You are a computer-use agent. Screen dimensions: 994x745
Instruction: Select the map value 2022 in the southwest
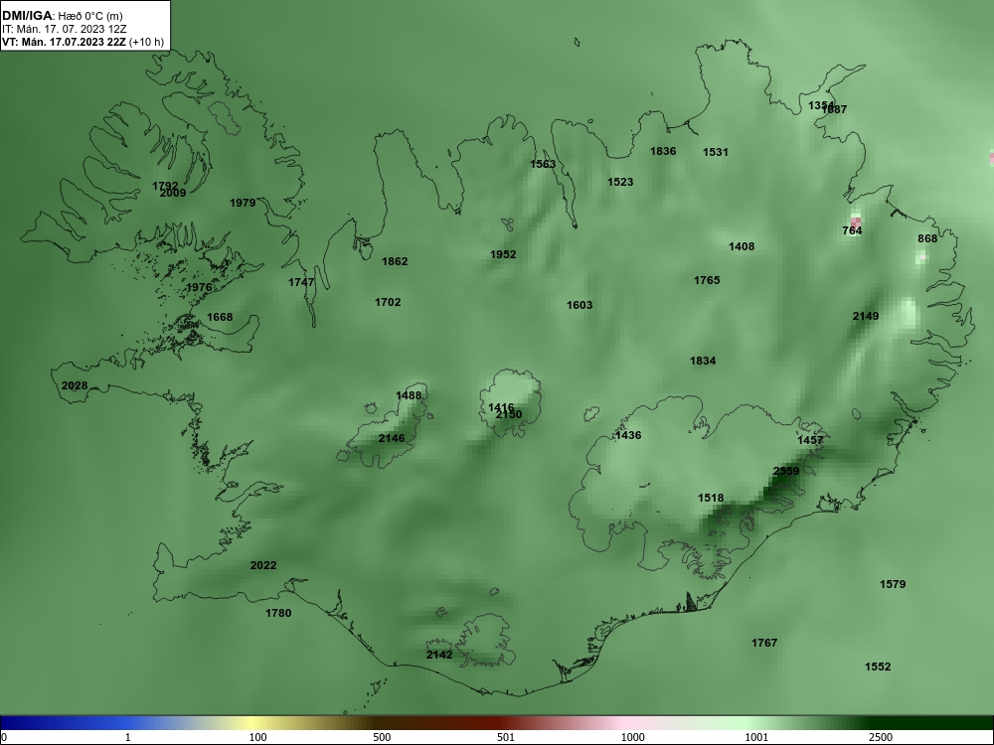coord(263,565)
